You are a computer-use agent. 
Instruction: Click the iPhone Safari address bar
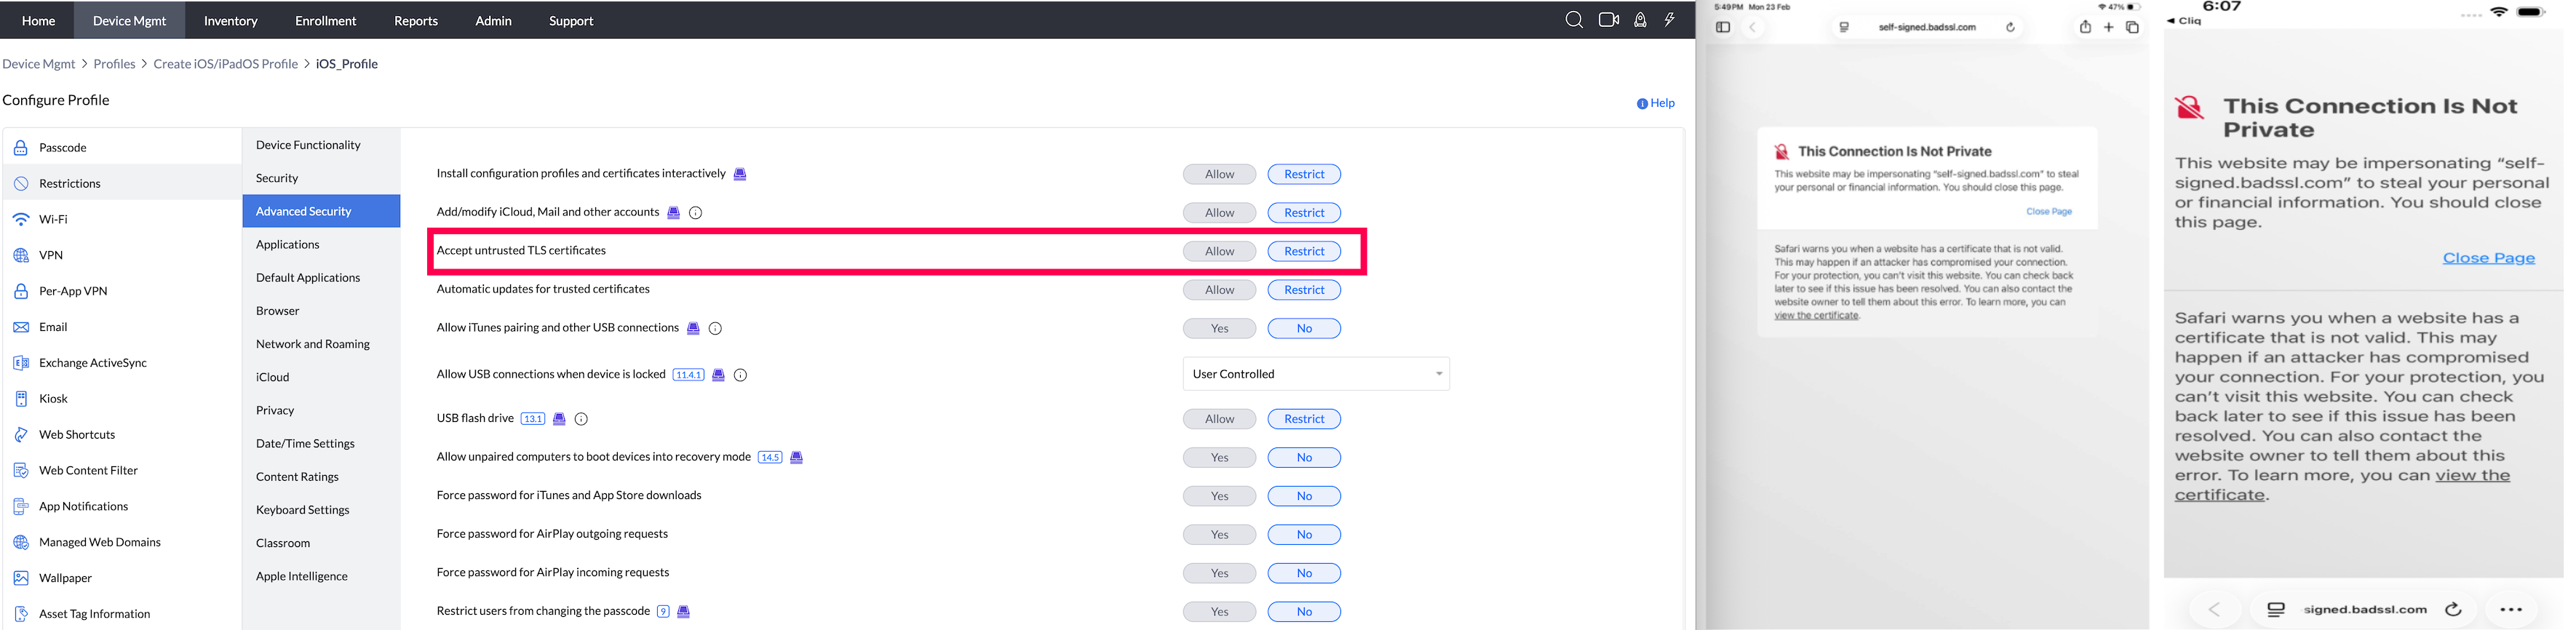[2364, 609]
